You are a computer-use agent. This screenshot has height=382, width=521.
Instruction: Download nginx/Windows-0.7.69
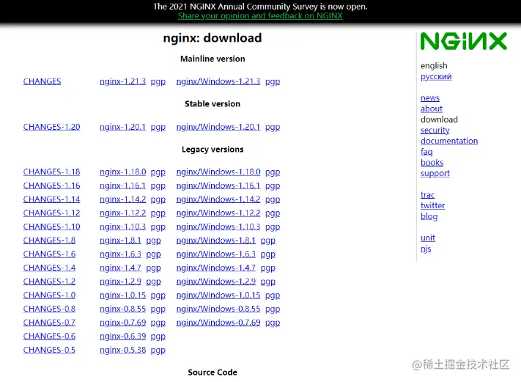tap(218, 323)
